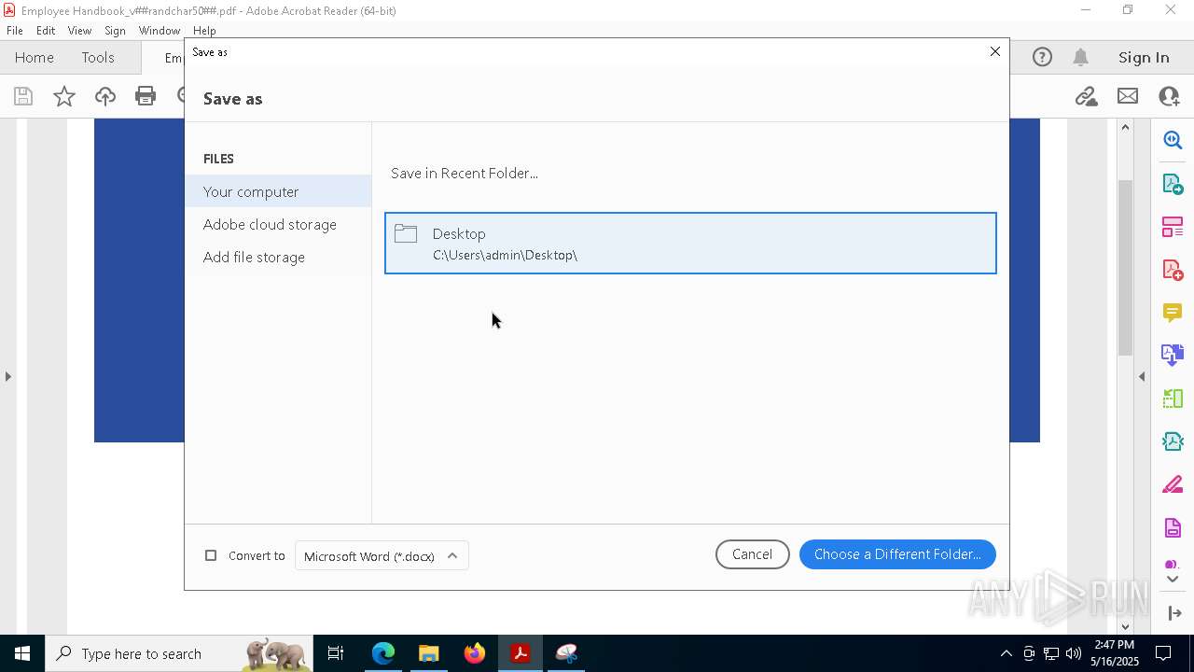Open the Help menu

click(x=204, y=30)
